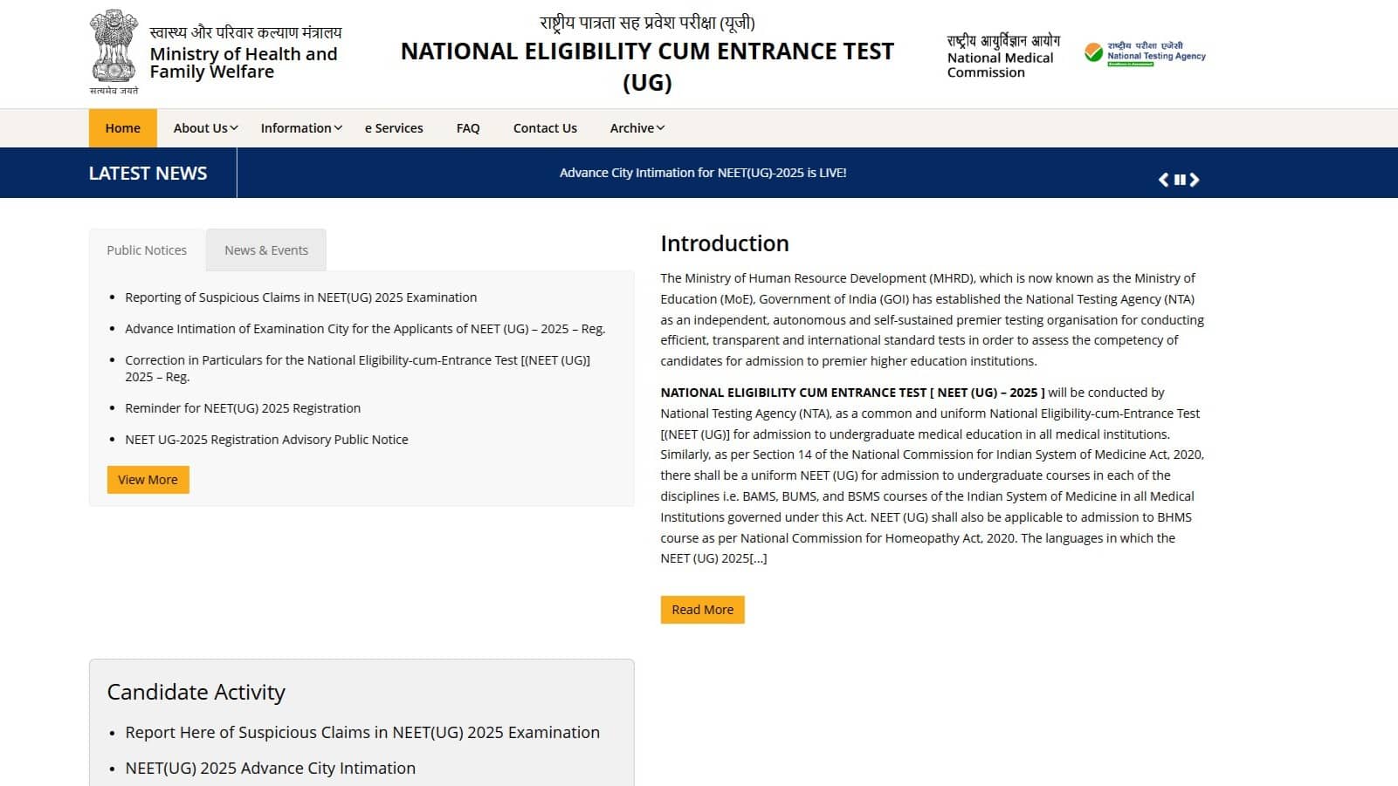Open Reminder for NEET(UG) 2025 Registration notice
Screen dimensions: 1398x786
[x=242, y=407]
